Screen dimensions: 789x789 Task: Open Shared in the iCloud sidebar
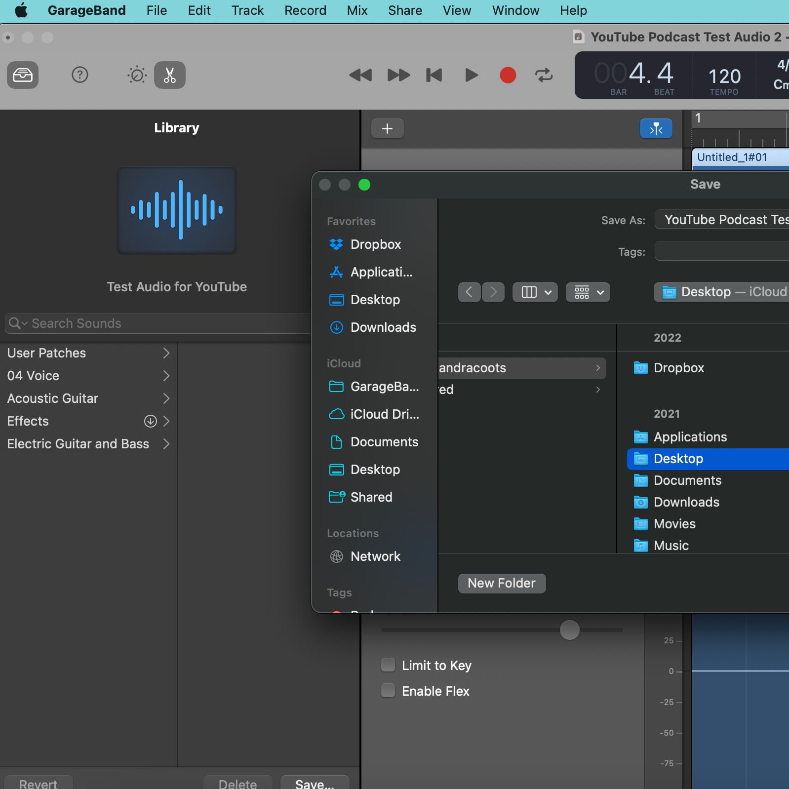coord(375,497)
